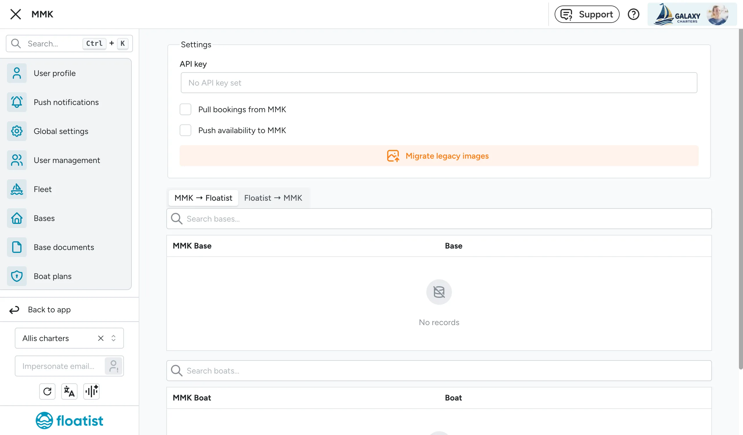
Task: Open Bases house icon
Action: pos(17,218)
